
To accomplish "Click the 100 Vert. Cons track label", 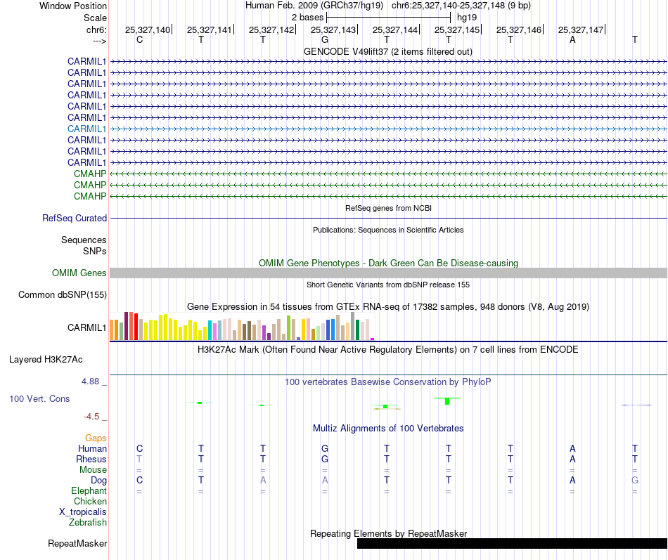I will 39,398.
